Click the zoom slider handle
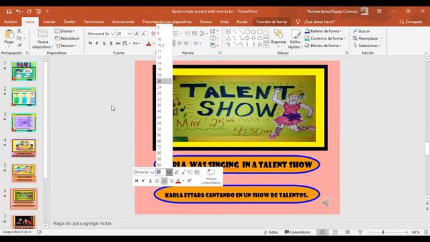This screenshot has height=242, width=430. click(x=383, y=232)
